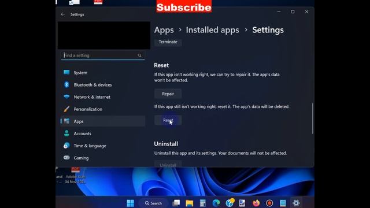Open Firefox from the taskbar
This screenshot has width=370, height=208.
click(x=256, y=203)
